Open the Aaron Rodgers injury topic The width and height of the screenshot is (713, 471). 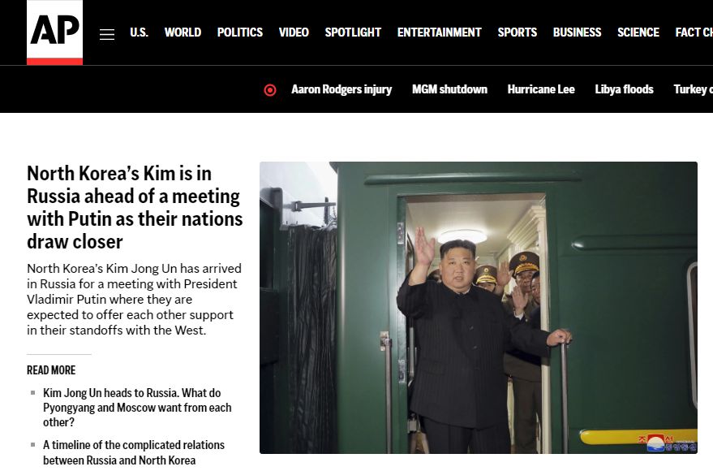point(341,89)
